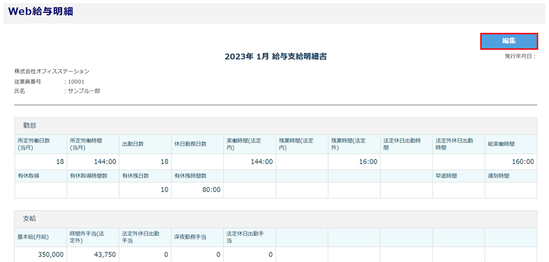Viewport: 549px width, 262px height.
Task: Select value 18 under 所定労働日数(当月)
Action: click(x=59, y=162)
